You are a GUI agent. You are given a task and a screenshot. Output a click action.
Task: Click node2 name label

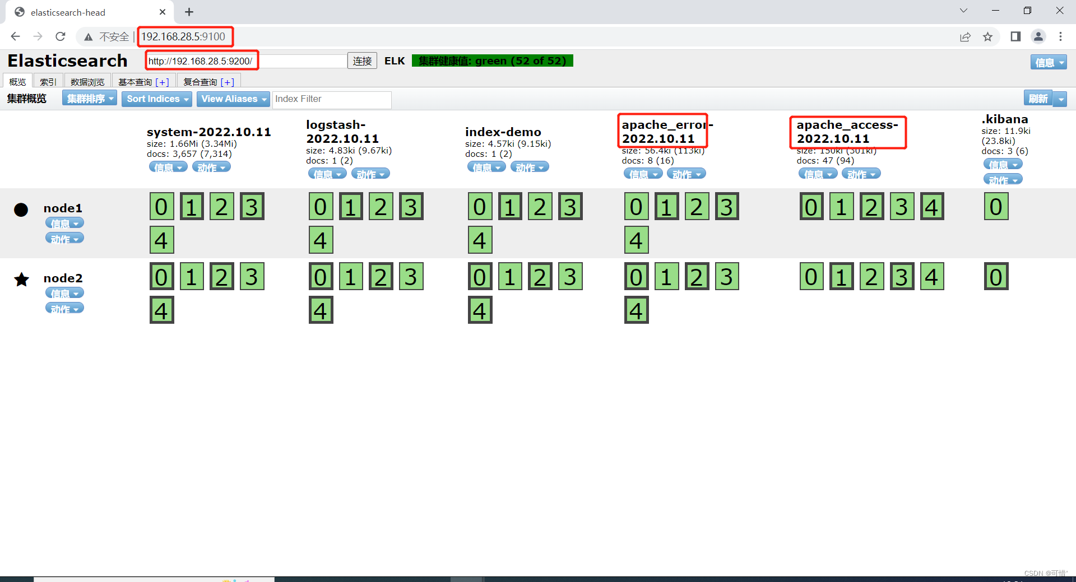63,278
